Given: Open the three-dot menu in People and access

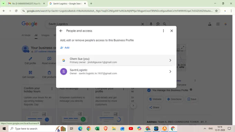Looking at the screenshot, I should click(x=163, y=31).
